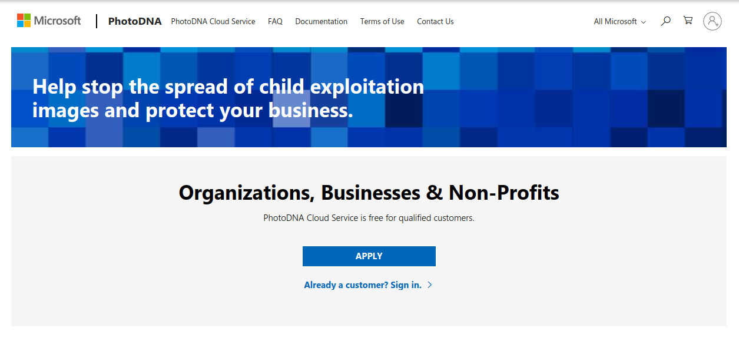Click the down chevron beside All Microsoft
739x347 pixels.
click(x=643, y=22)
